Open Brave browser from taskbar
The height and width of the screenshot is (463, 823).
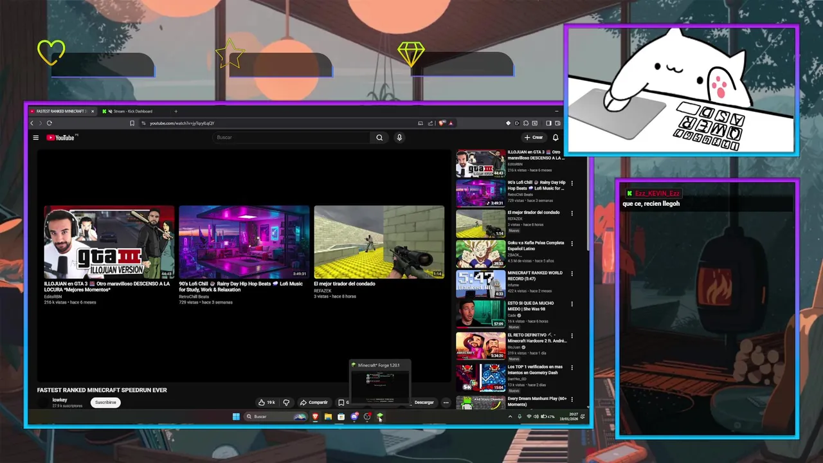pyautogui.click(x=315, y=417)
